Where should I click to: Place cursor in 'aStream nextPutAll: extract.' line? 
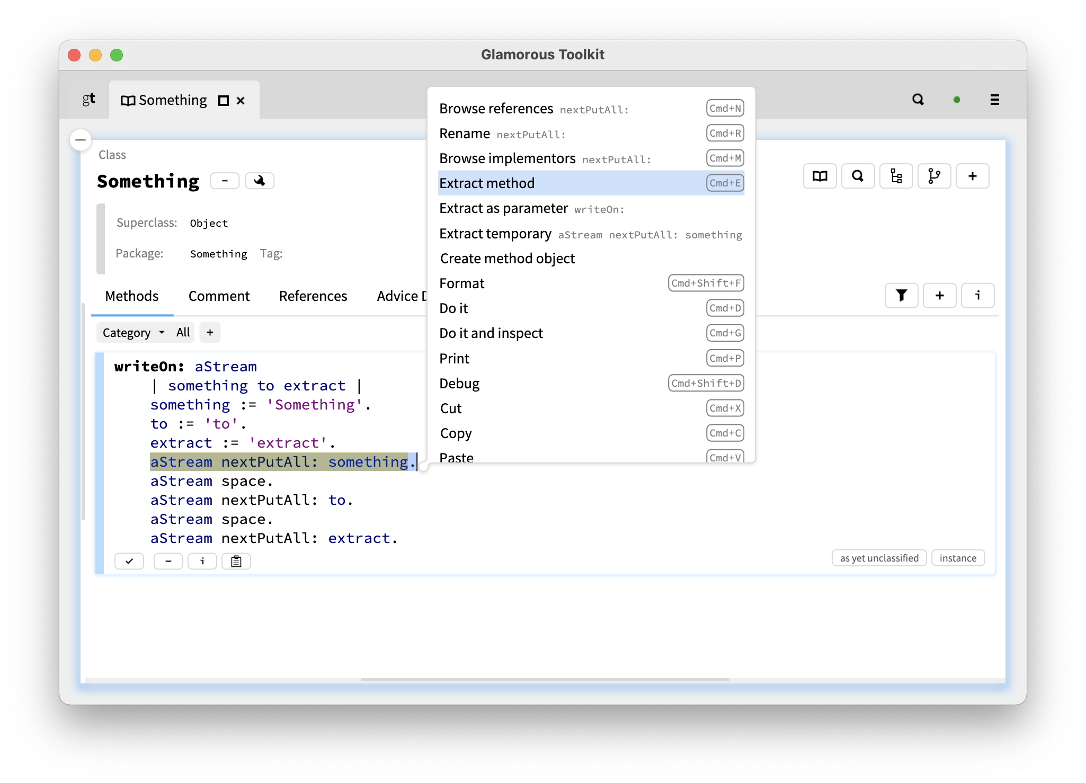click(x=274, y=538)
